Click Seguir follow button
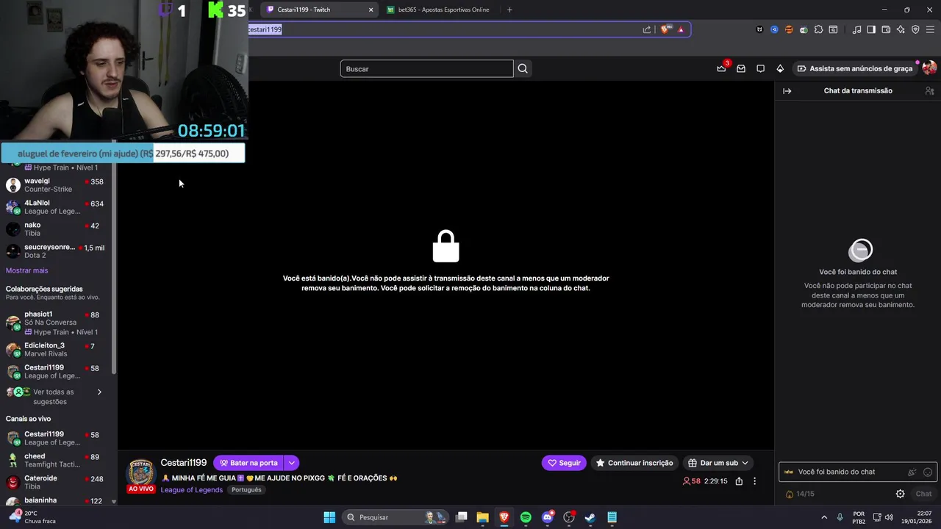Viewport: 941px width, 529px height. 564,463
